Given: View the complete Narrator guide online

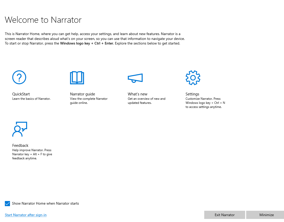Looking at the screenshot, I should (x=82, y=94).
